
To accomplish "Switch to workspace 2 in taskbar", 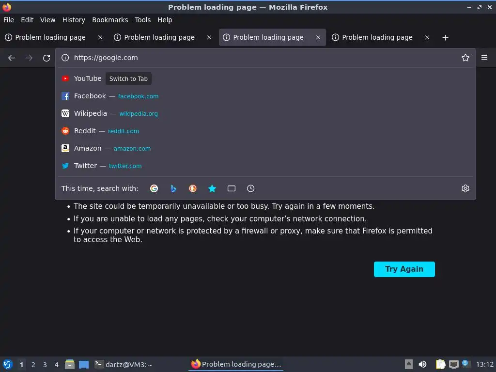I will click(x=33, y=365).
